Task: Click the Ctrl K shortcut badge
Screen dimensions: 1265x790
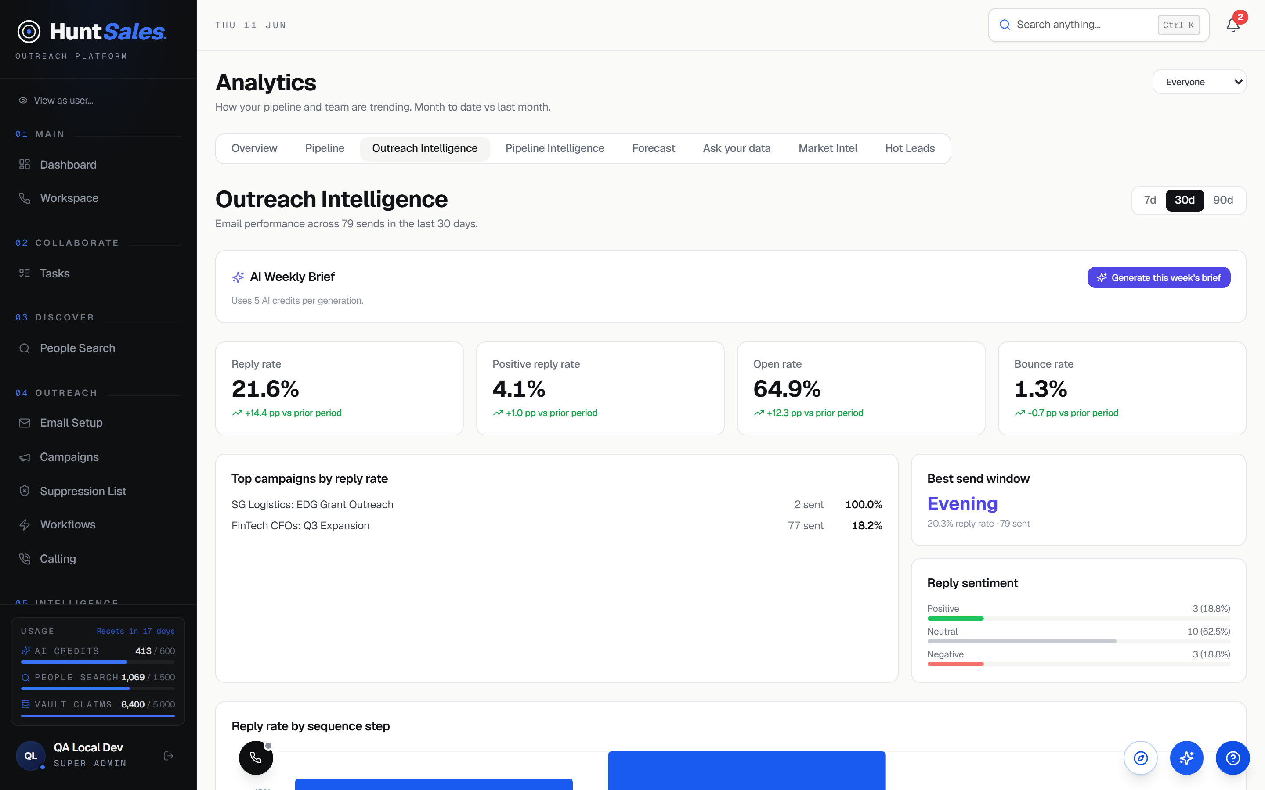Action: point(1178,25)
